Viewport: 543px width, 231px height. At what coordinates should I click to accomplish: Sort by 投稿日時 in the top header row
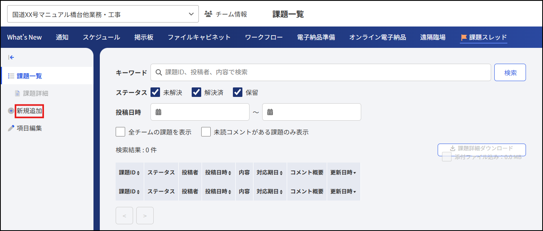pyautogui.click(x=218, y=172)
